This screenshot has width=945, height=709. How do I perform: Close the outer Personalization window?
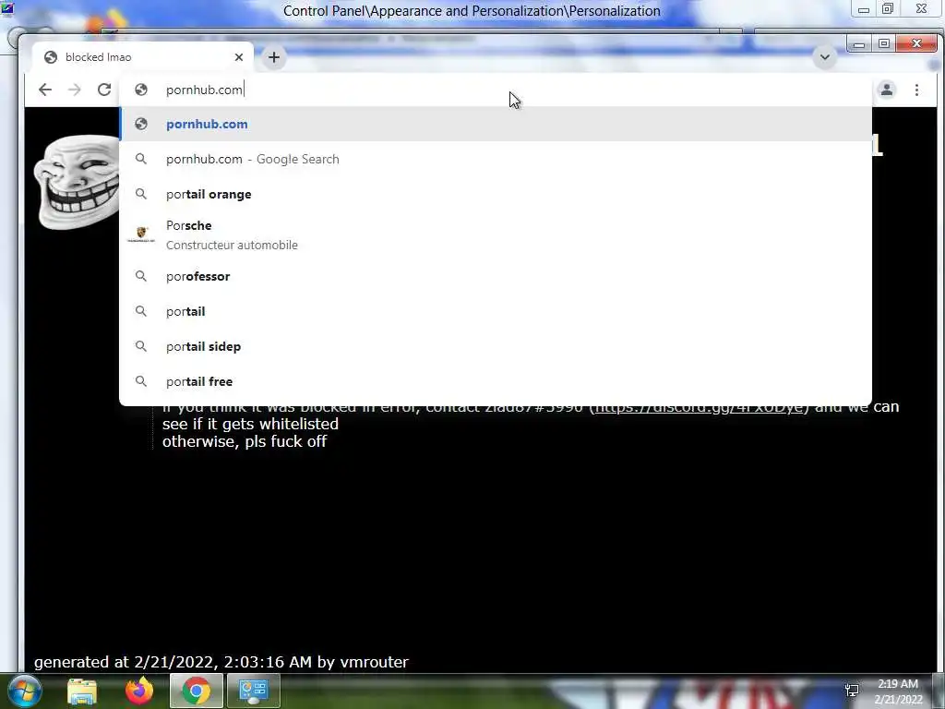921,9
